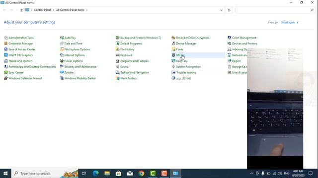
Task: Click the System icon
Action: click(62, 73)
